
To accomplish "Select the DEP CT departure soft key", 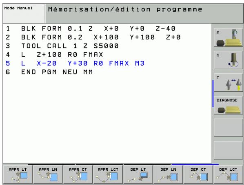I will (x=198, y=174).
